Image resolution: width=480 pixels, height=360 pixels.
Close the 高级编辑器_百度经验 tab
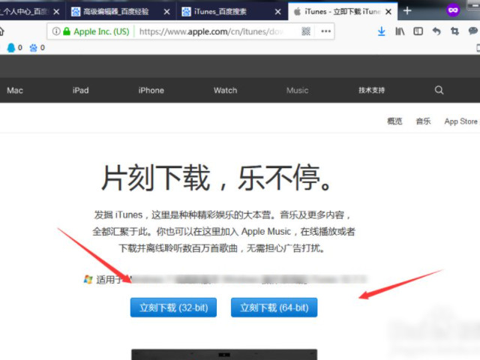point(166,12)
